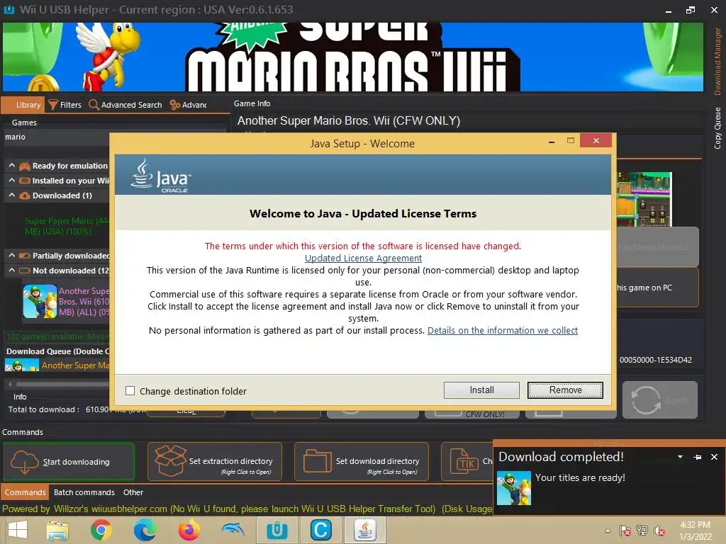Open the Advanced Search tab
The width and height of the screenshot is (726, 544).
(x=125, y=105)
